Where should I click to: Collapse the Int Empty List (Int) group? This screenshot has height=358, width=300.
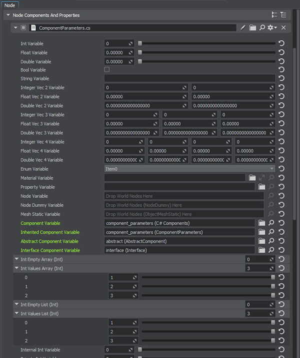tap(16, 304)
